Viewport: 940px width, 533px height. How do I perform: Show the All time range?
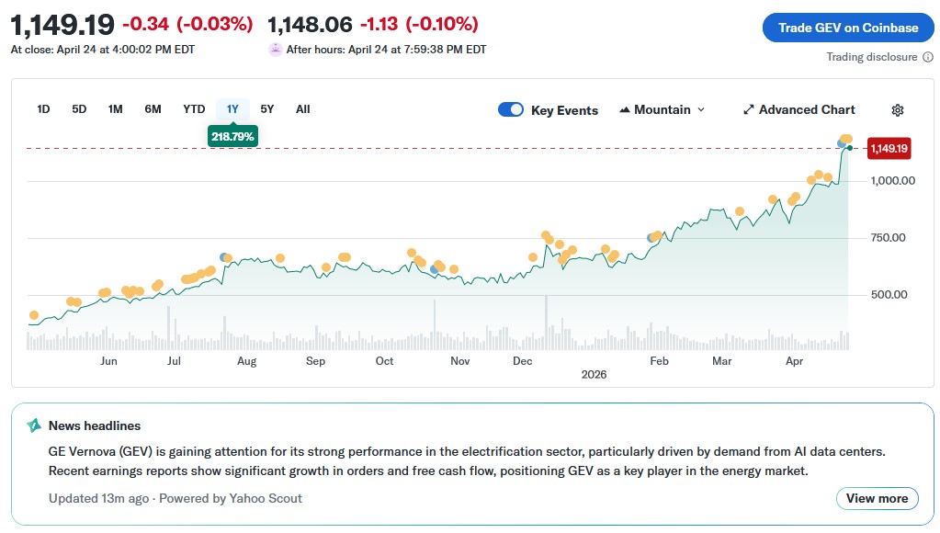303,109
